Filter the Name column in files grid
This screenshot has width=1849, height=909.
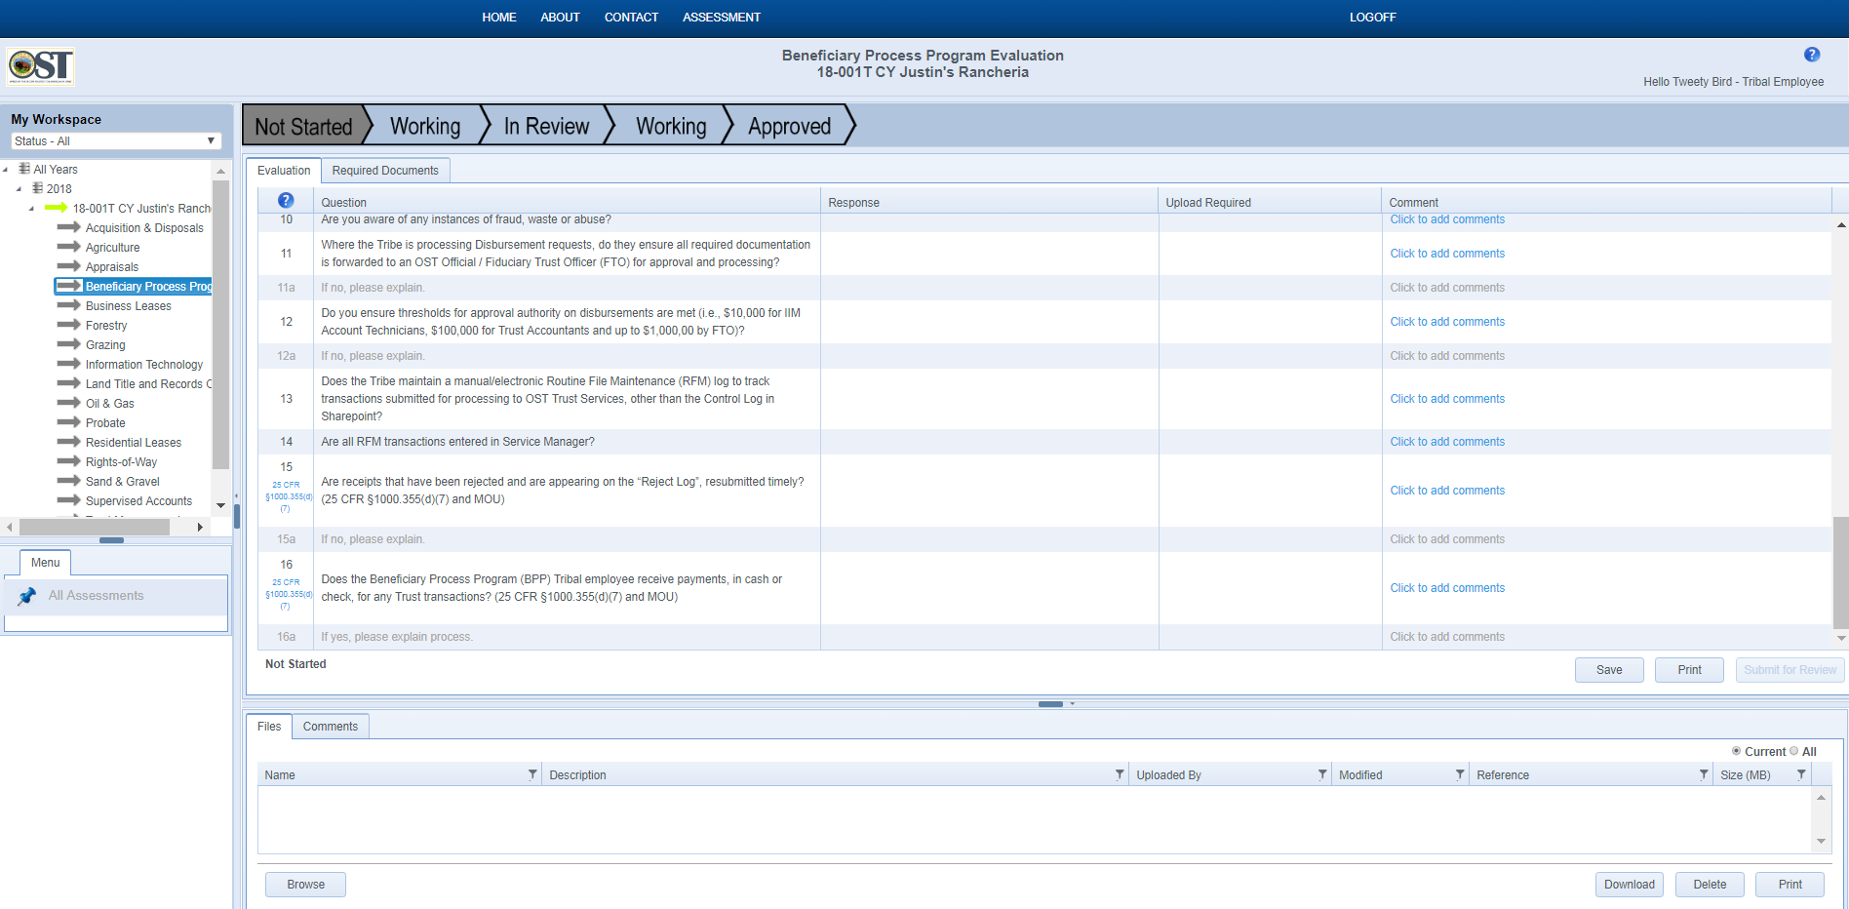532,774
